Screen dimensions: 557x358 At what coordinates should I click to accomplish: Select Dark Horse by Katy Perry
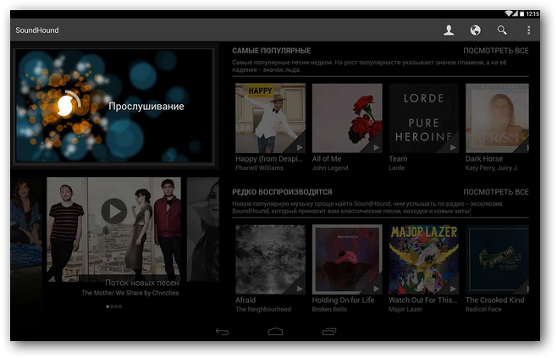tap(497, 118)
